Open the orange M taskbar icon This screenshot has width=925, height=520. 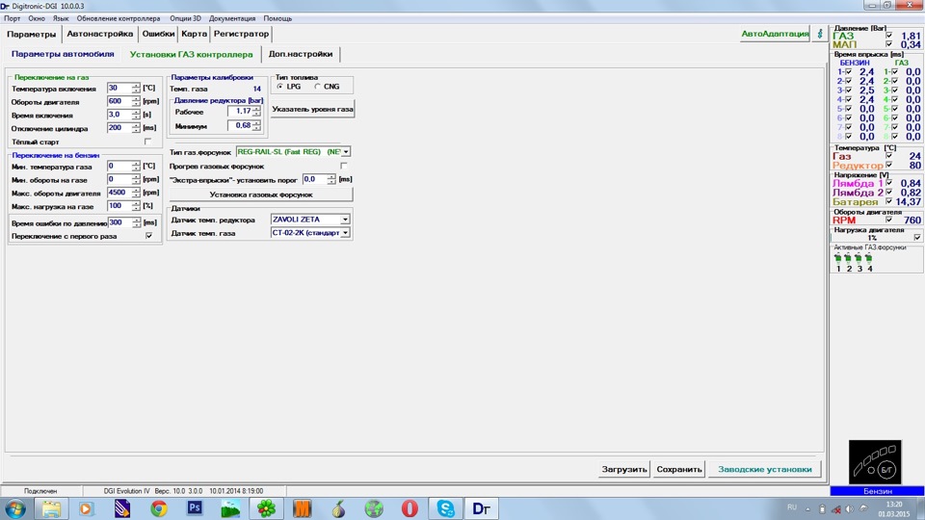[302, 508]
